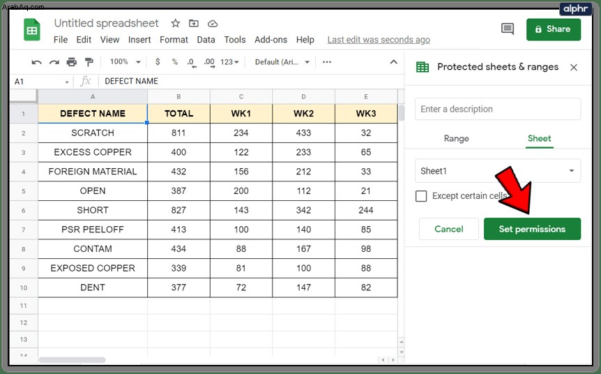Switch to the Range tab
This screenshot has height=374, width=601.
point(456,138)
